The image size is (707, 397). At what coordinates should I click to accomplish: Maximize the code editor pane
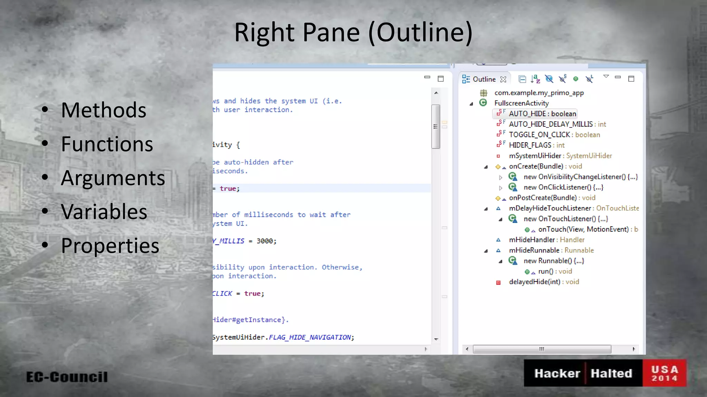tap(441, 79)
